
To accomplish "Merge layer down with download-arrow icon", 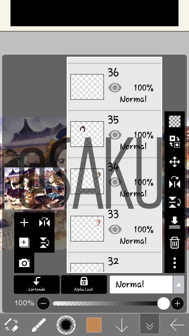I will pos(175,223).
